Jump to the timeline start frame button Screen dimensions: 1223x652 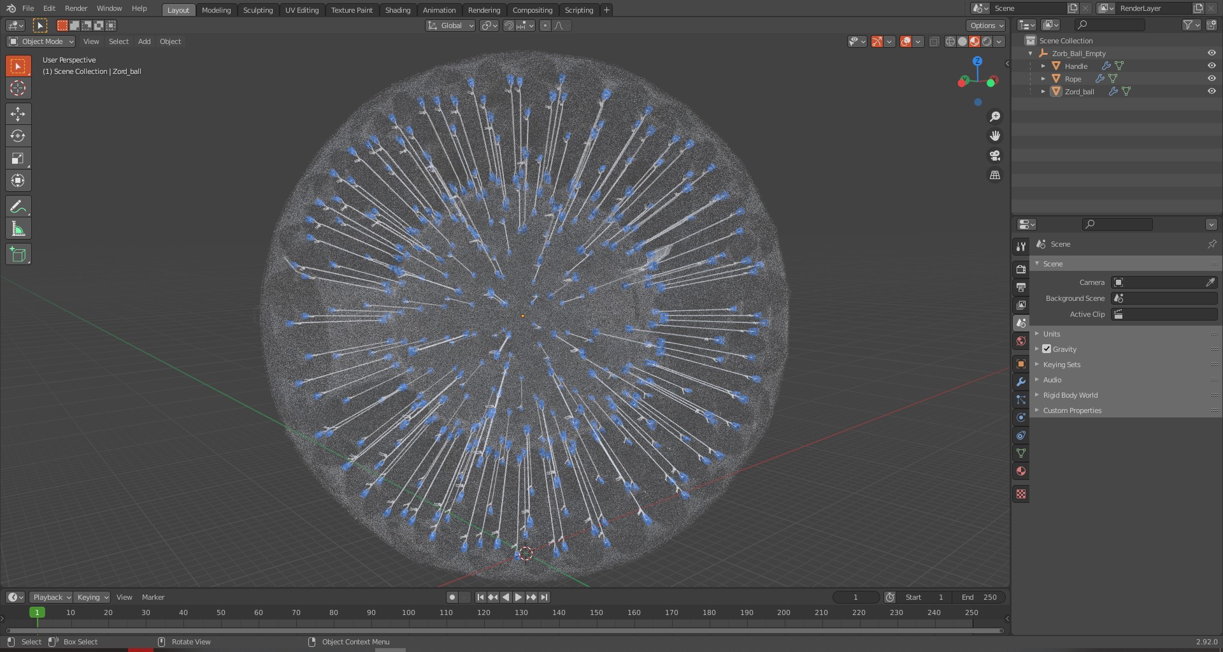tap(480, 597)
